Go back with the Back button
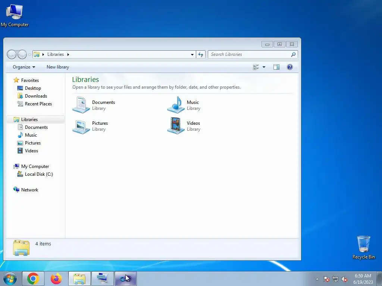 [x=12, y=54]
